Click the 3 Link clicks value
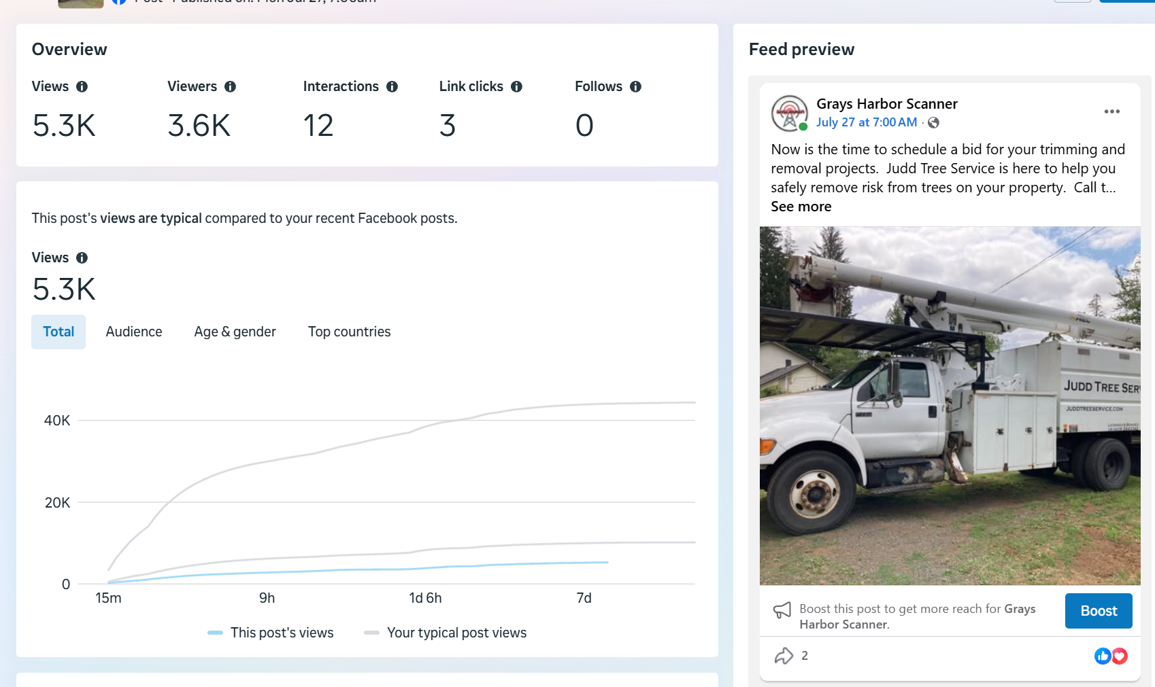 pyautogui.click(x=448, y=126)
